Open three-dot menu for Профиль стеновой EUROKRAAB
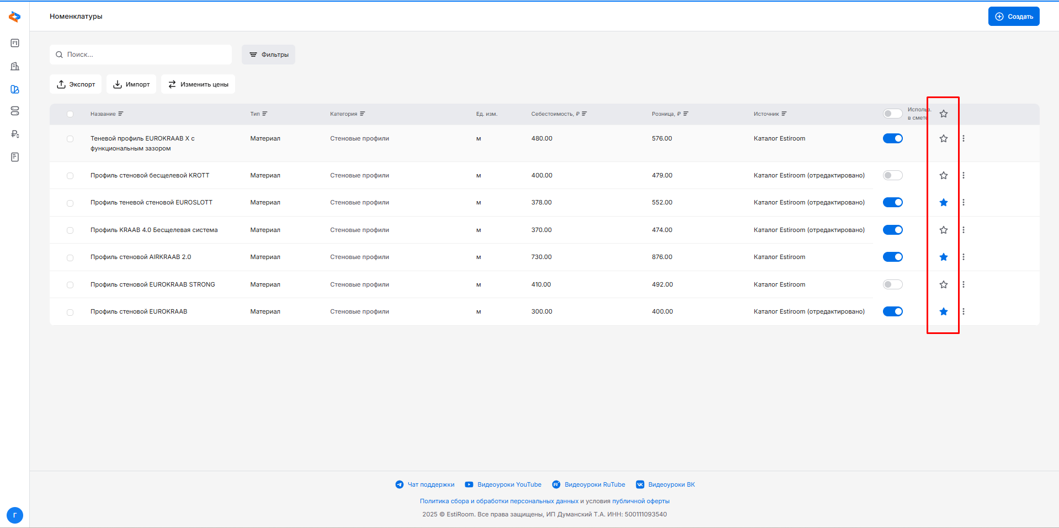Viewport: 1059px width, 528px height. click(964, 311)
